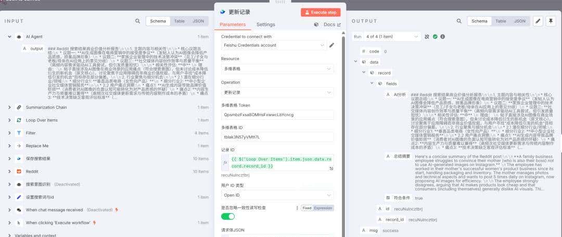Screen dimensions: 562x237
Task: Search the INPUT panel data
Action: tap(137, 21)
